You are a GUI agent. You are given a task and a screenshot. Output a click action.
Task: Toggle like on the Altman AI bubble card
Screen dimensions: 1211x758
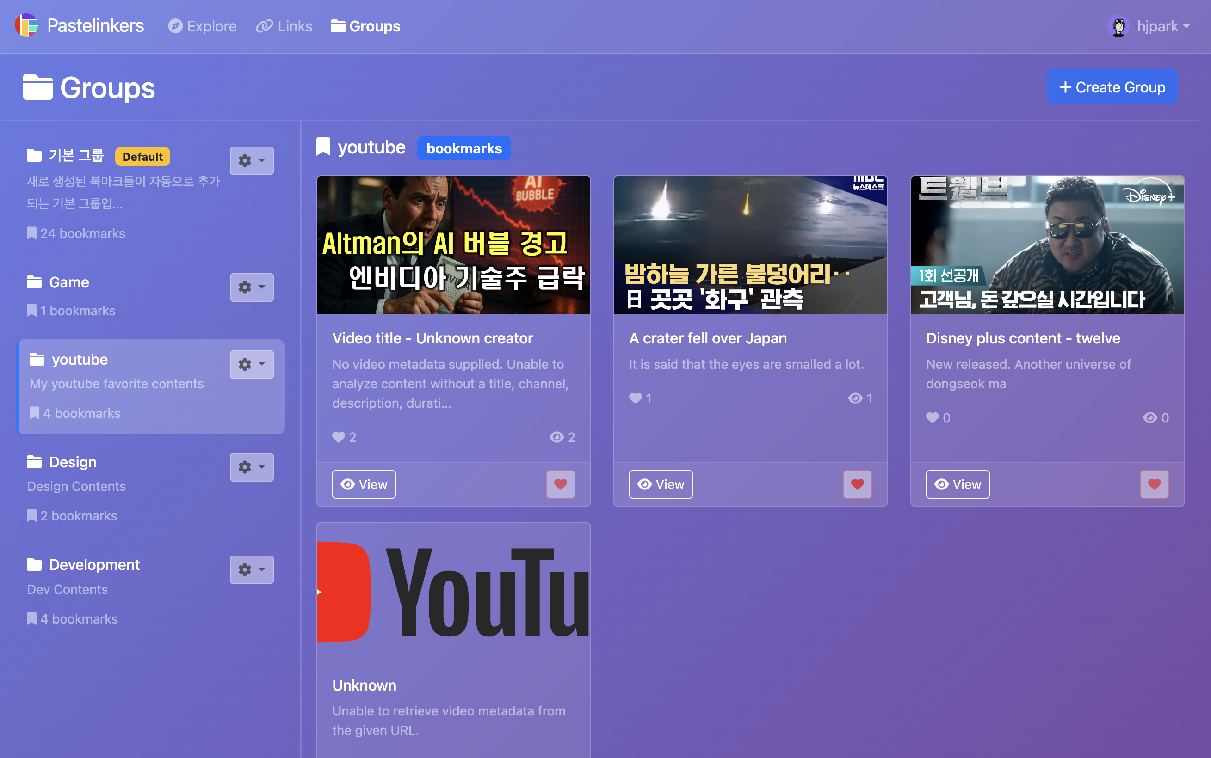coord(560,484)
